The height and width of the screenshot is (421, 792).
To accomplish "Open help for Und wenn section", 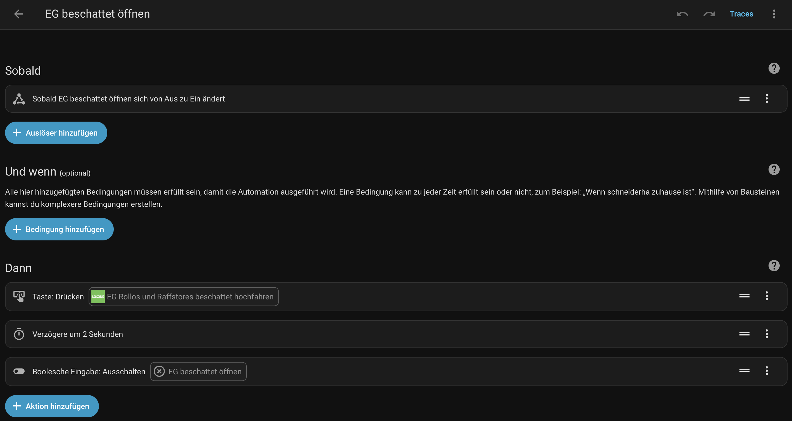I will [x=774, y=169].
